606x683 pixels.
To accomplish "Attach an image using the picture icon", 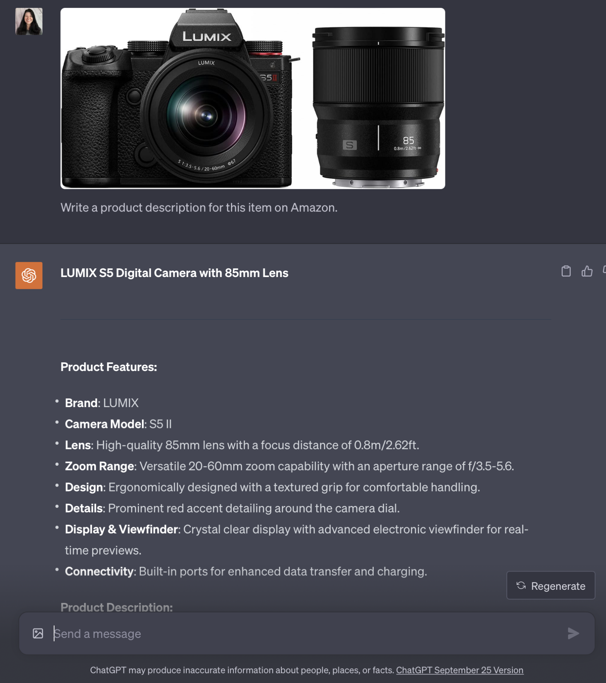I will 38,633.
